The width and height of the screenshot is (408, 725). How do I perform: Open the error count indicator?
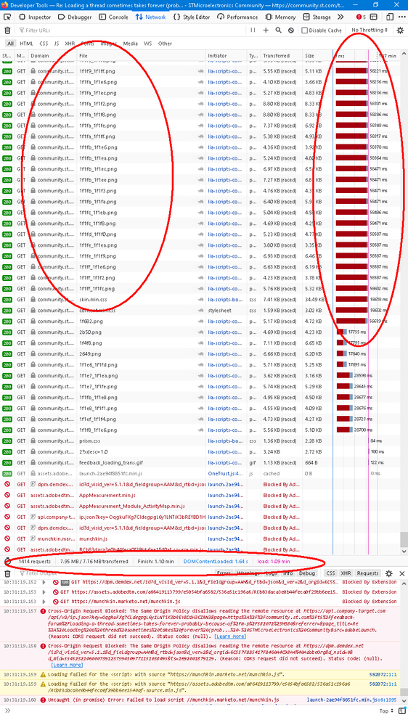360,17
